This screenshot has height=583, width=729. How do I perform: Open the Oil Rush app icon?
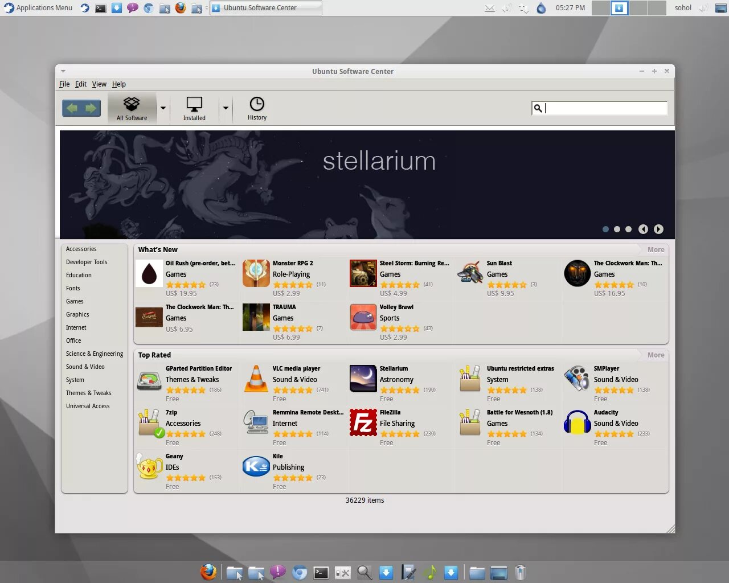pos(149,274)
